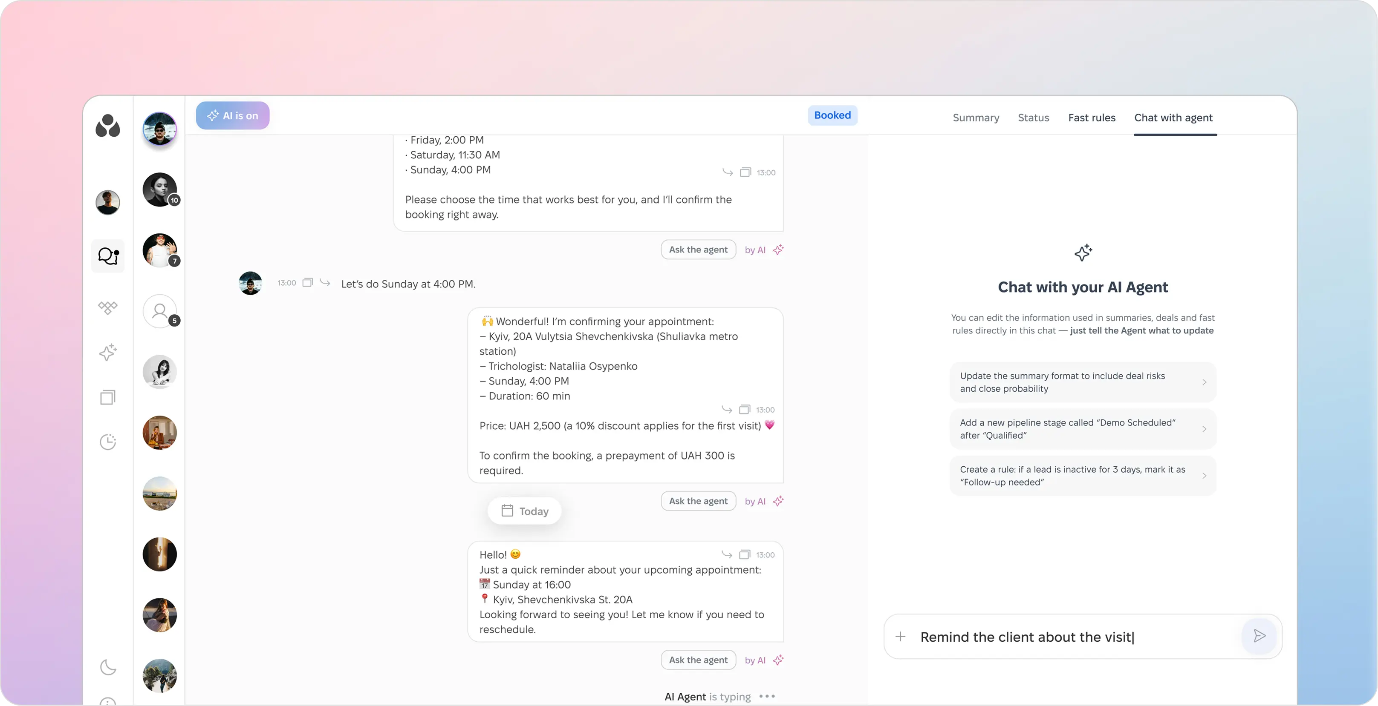The height and width of the screenshot is (706, 1378).
Task: Click the plus icon in message input
Action: point(901,637)
